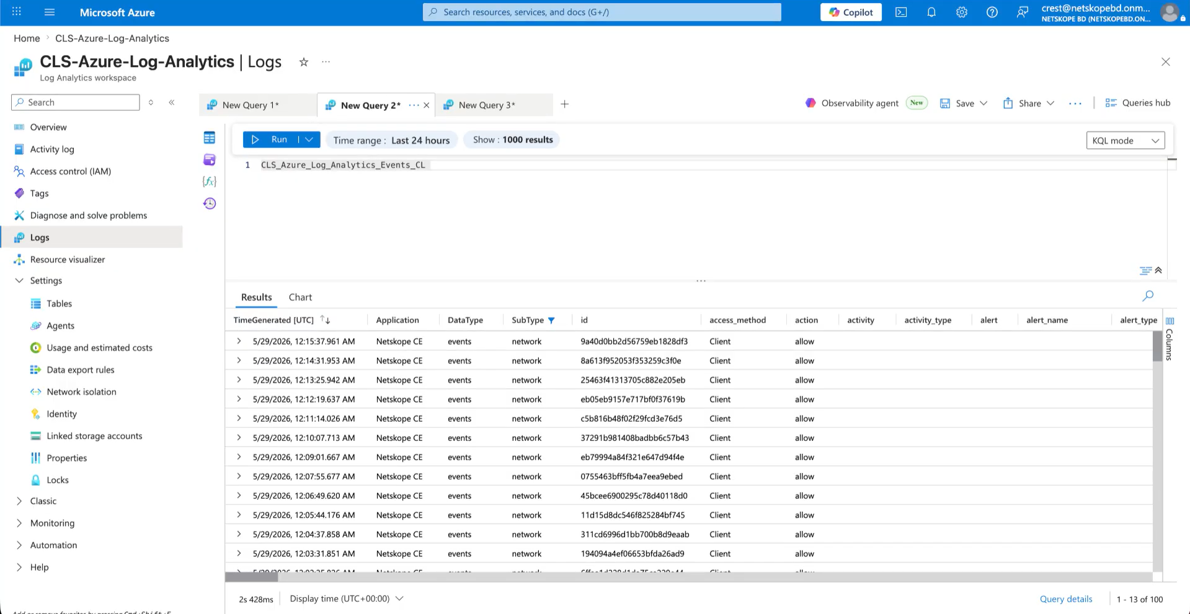Screen dimensions: 1190x614
Task: Open more title actions ellipsis
Action: pyautogui.click(x=326, y=62)
